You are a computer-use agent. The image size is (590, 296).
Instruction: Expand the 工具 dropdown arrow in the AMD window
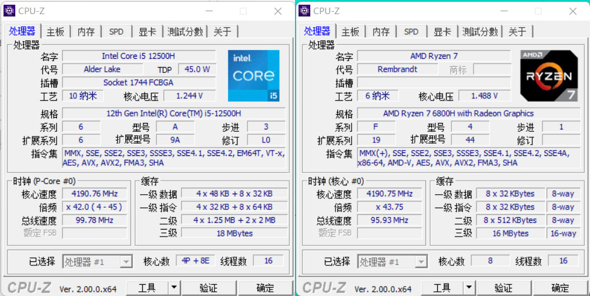468,288
